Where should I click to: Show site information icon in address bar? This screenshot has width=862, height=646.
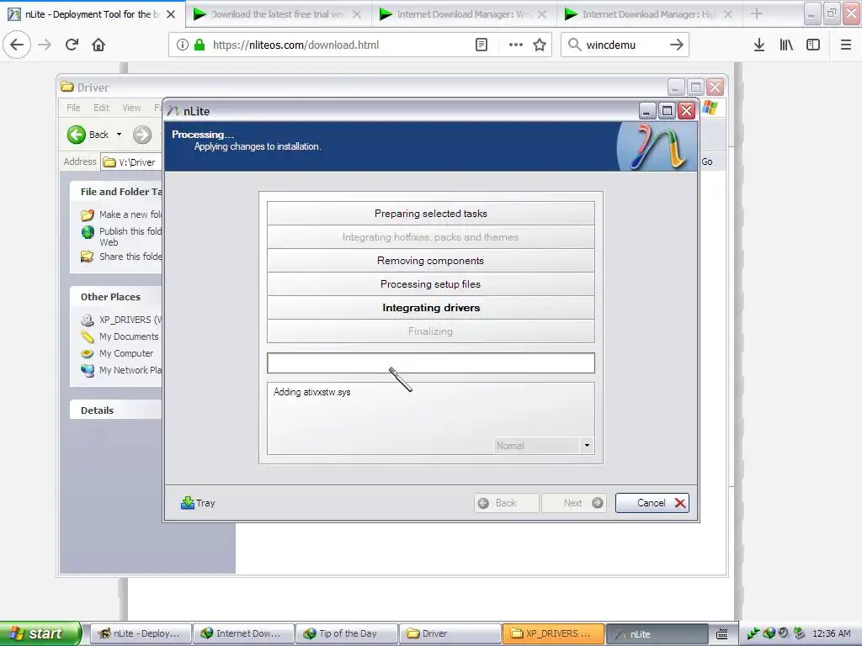pos(183,45)
